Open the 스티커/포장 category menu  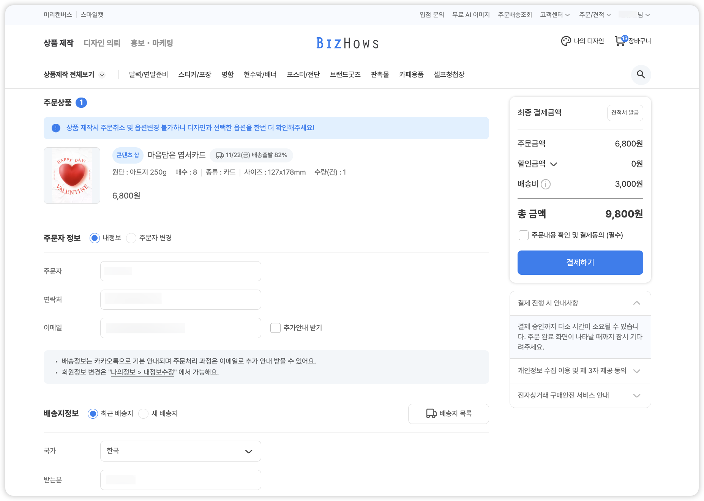(x=194, y=75)
